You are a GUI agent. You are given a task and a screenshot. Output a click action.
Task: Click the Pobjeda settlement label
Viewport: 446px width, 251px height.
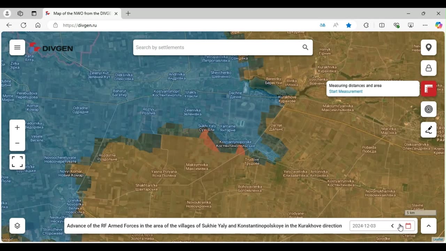tap(369, 149)
